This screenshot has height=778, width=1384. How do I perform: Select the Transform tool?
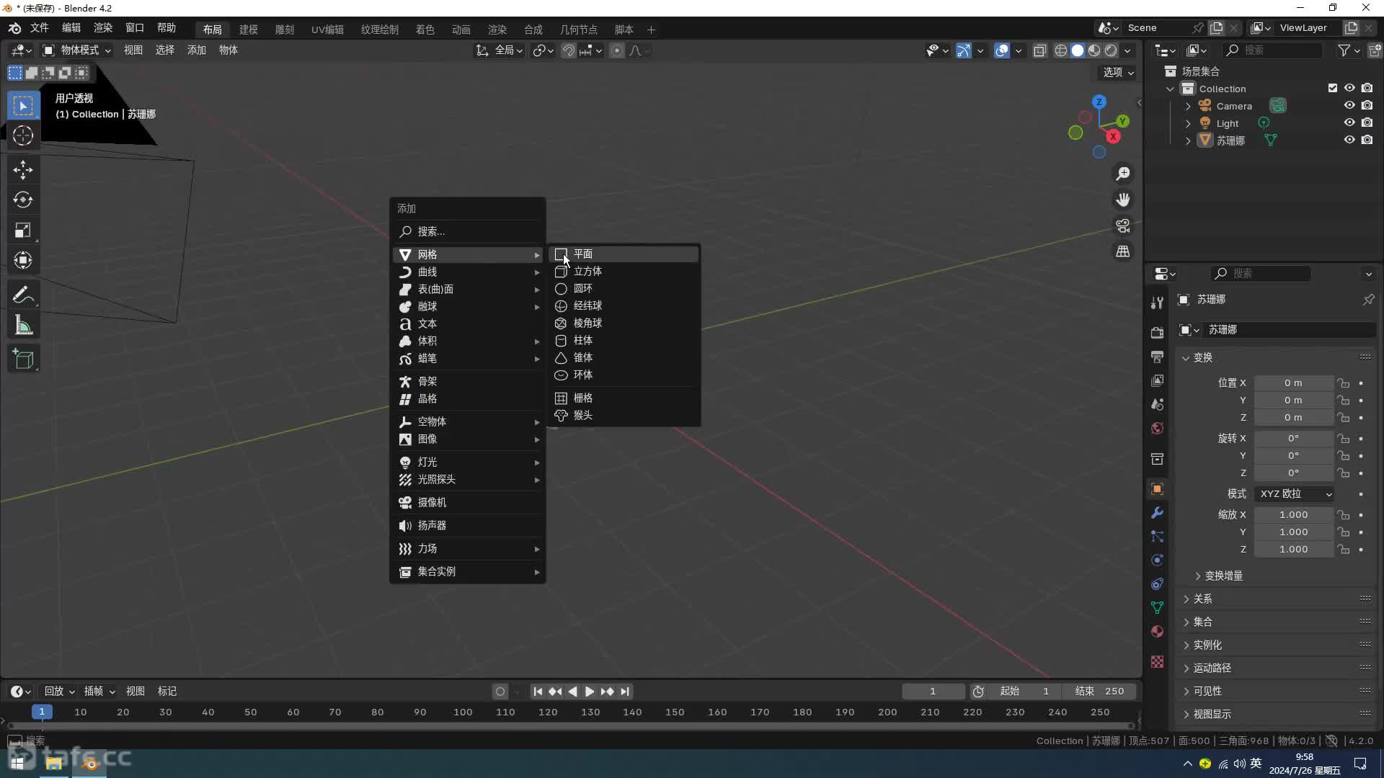[23, 260]
